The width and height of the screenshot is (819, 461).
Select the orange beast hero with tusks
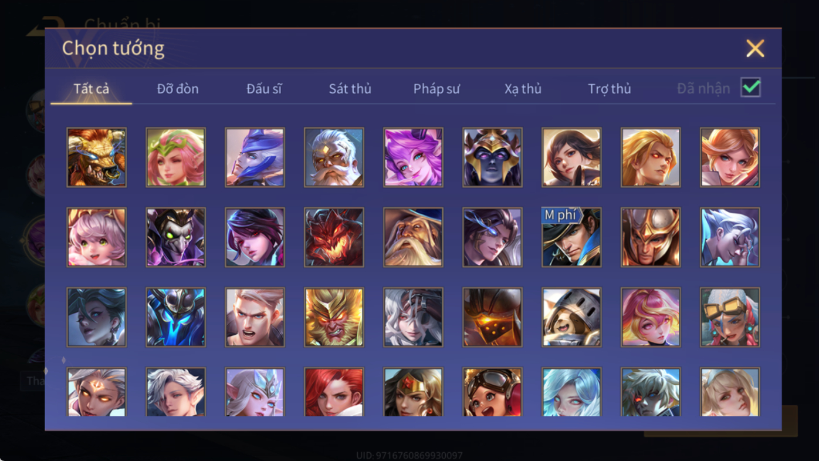[x=96, y=157]
